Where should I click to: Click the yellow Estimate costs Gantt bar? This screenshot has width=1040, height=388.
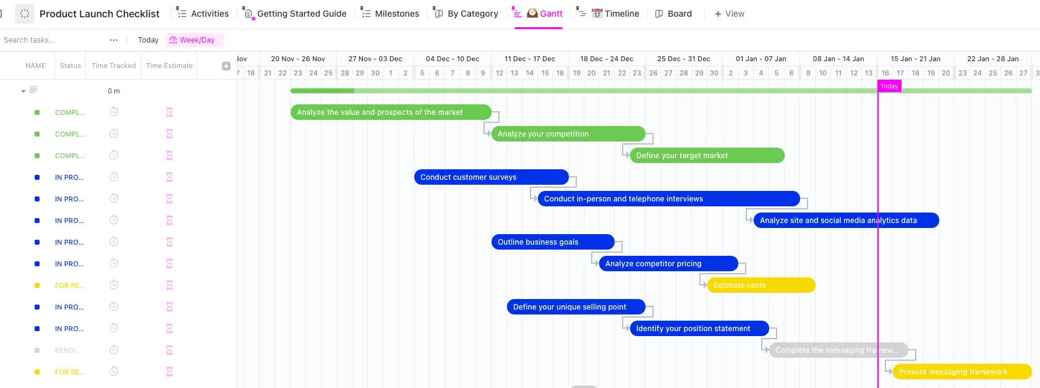(x=761, y=285)
